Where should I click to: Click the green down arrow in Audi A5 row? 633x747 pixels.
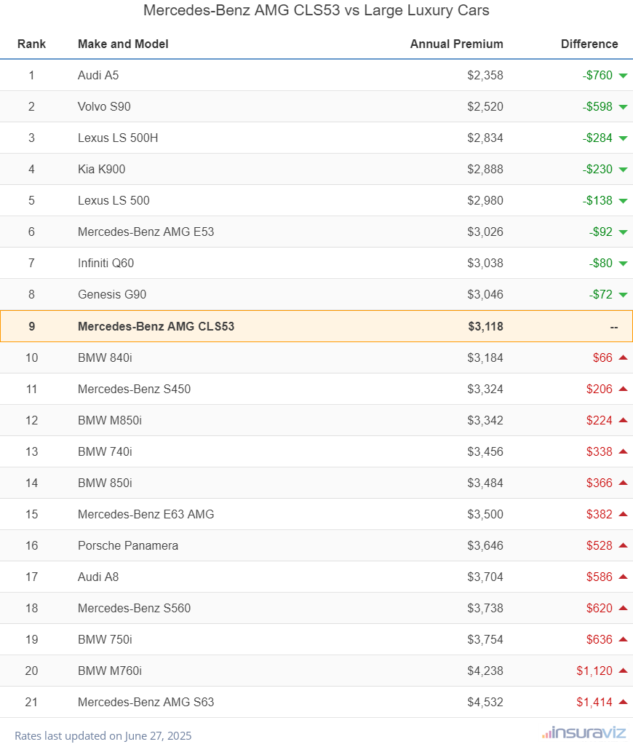pyautogui.click(x=623, y=76)
